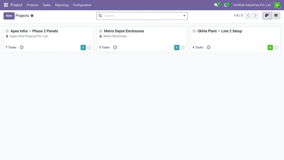Open Okhla Plant — Line 2 Setup project

pos(220,31)
